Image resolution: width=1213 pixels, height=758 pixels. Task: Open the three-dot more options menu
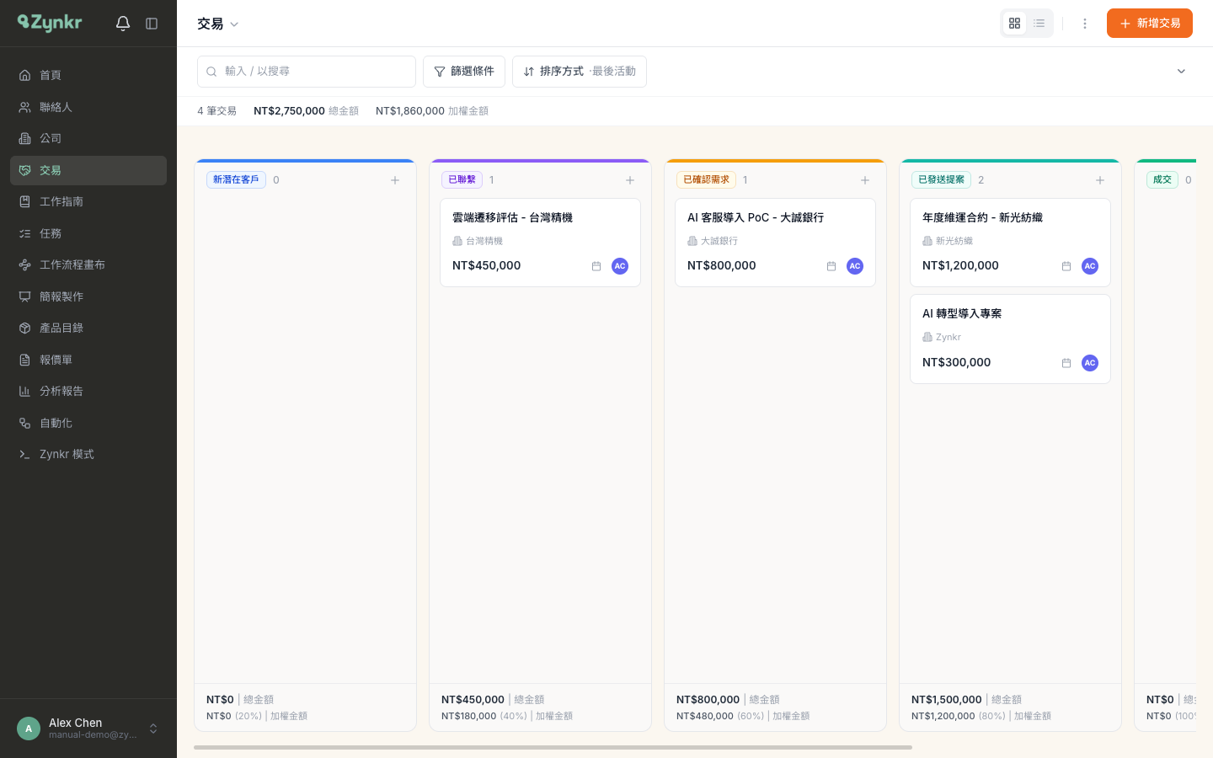(x=1085, y=24)
